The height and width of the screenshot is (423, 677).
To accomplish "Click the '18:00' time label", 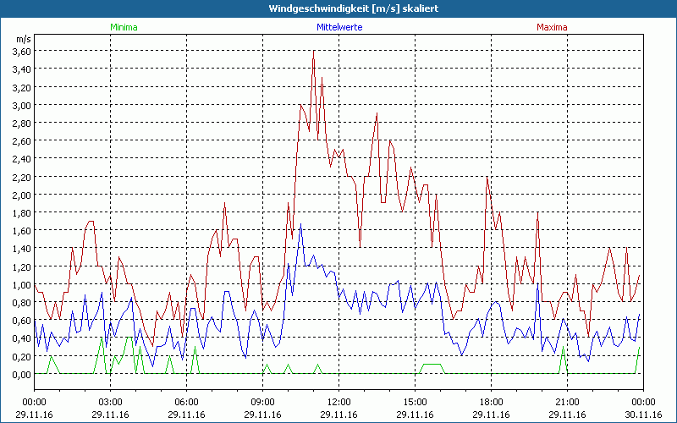I will [491, 403].
